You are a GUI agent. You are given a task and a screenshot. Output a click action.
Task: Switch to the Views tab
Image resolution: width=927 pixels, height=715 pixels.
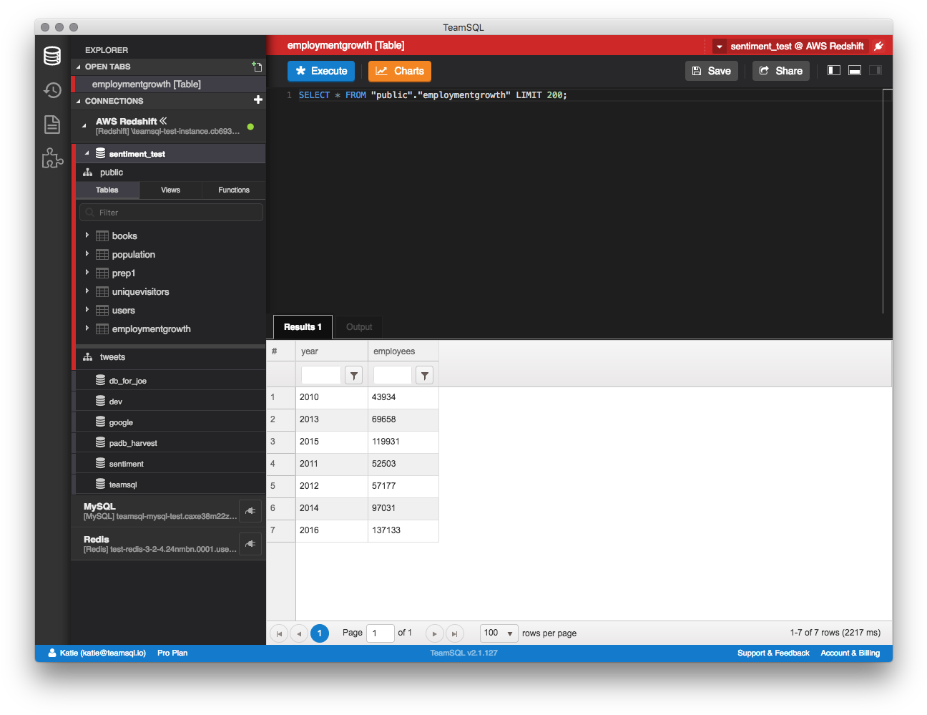(170, 190)
